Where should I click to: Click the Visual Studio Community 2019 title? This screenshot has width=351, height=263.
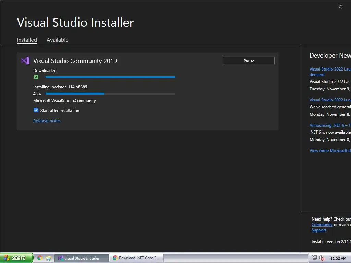75,61
